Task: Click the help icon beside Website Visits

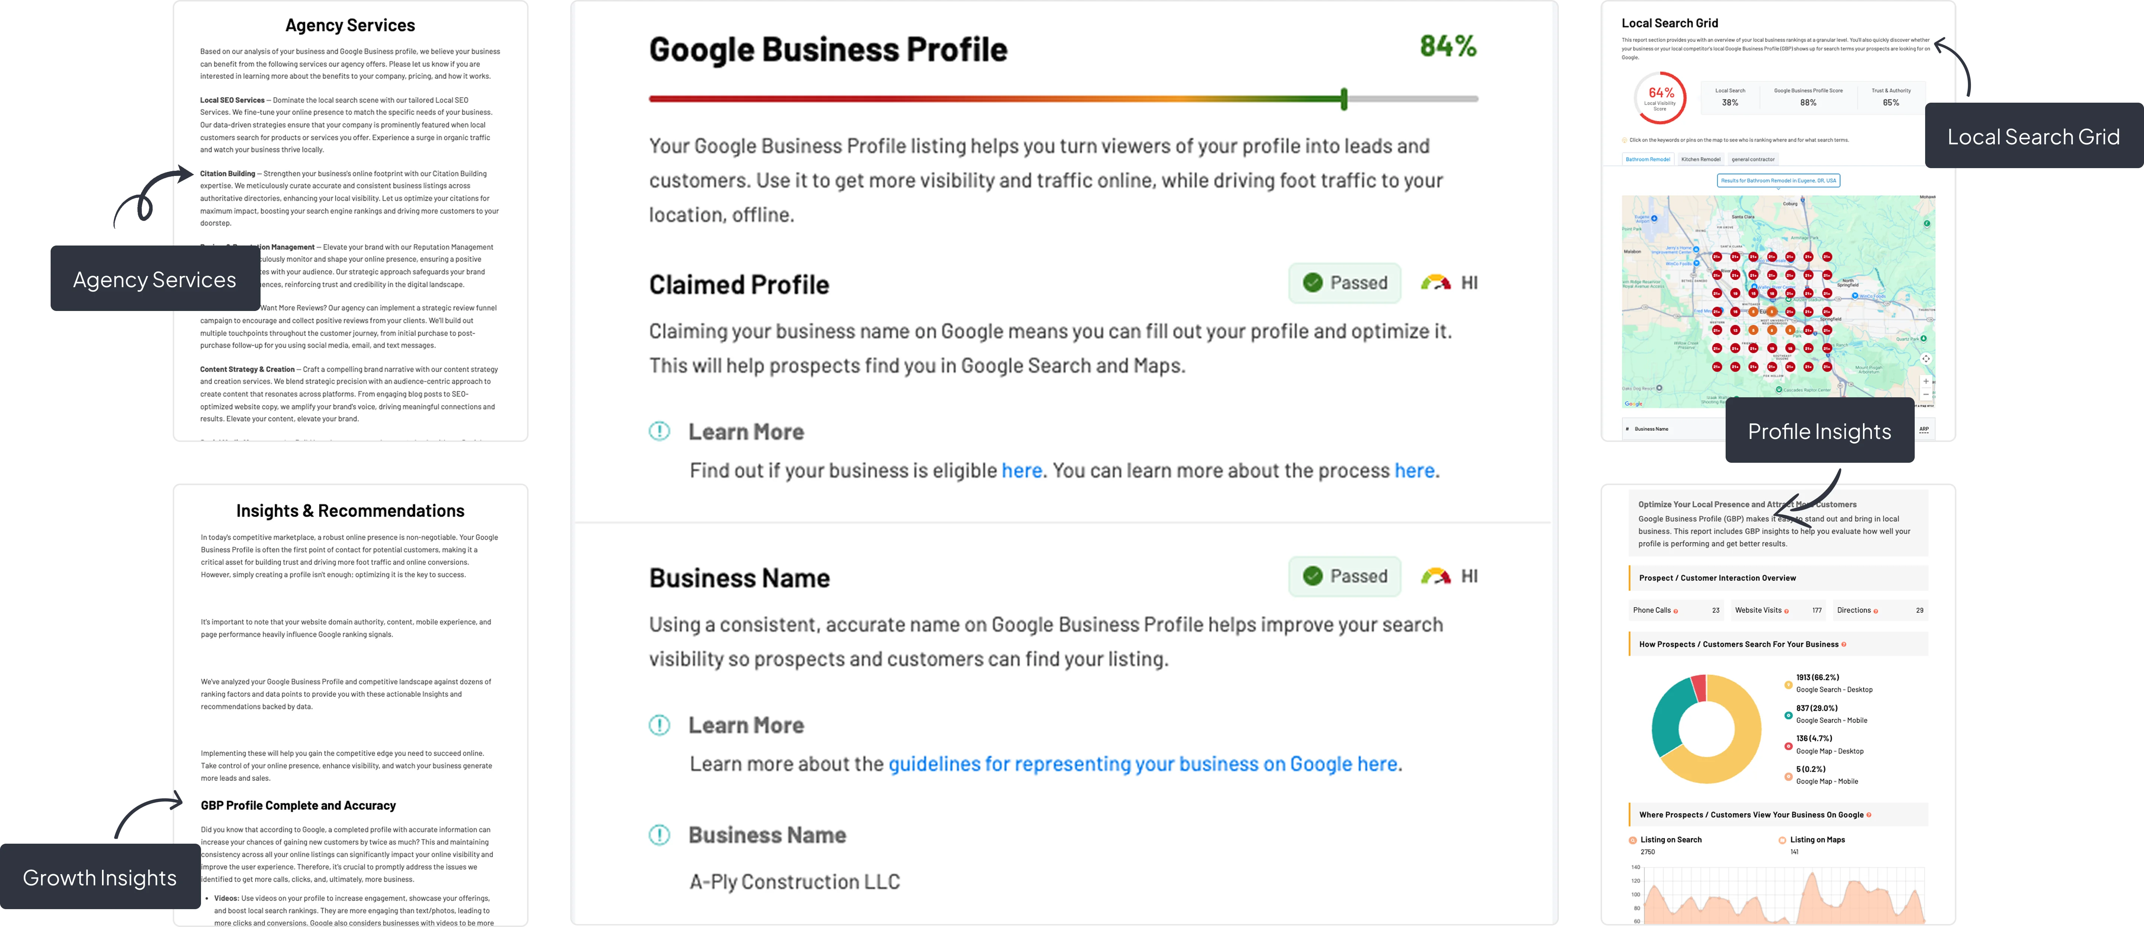Action: click(1786, 611)
